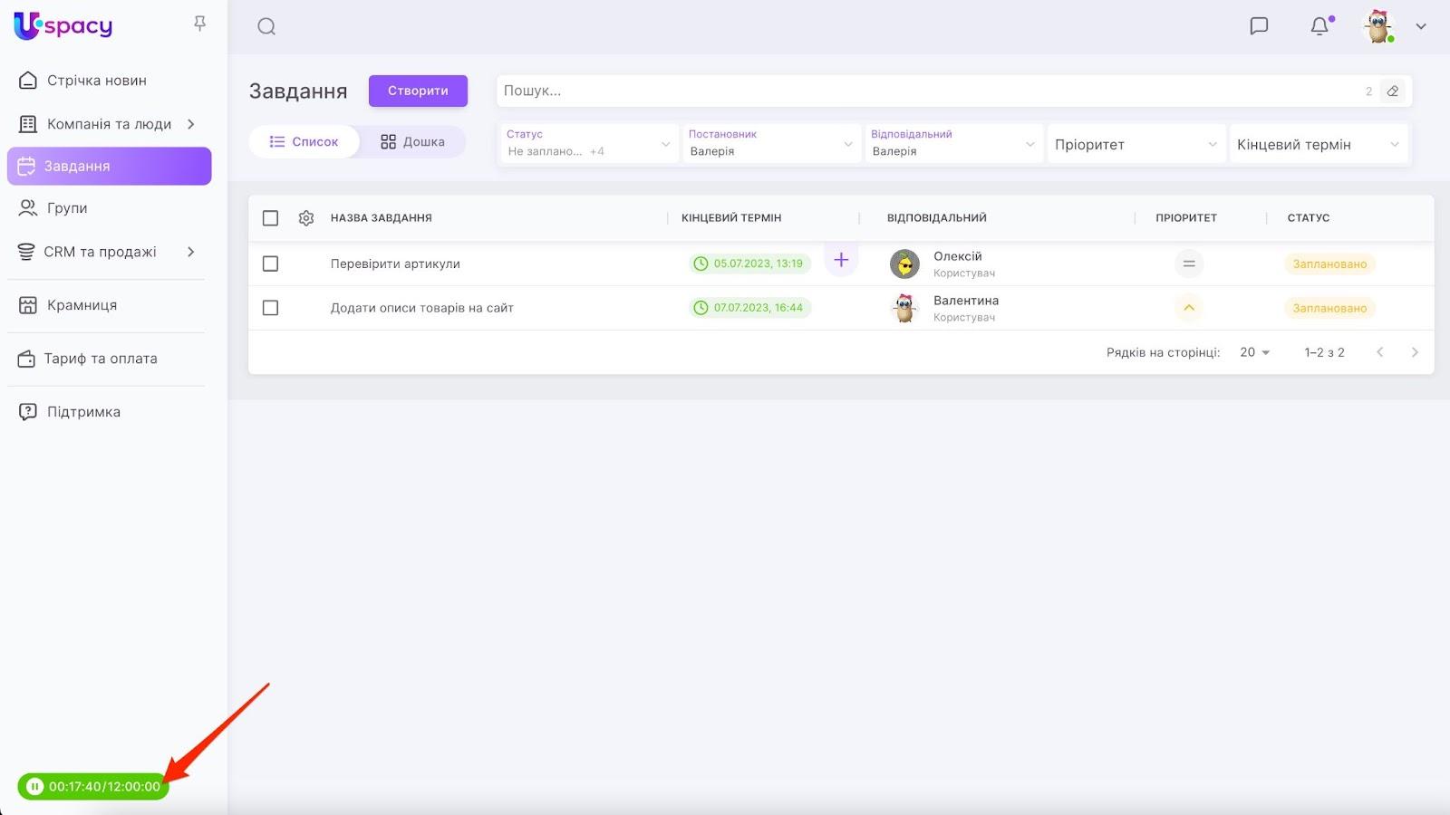Open the Пріоритет filter dropdown
The height and width of the screenshot is (815, 1450).
tap(1136, 144)
